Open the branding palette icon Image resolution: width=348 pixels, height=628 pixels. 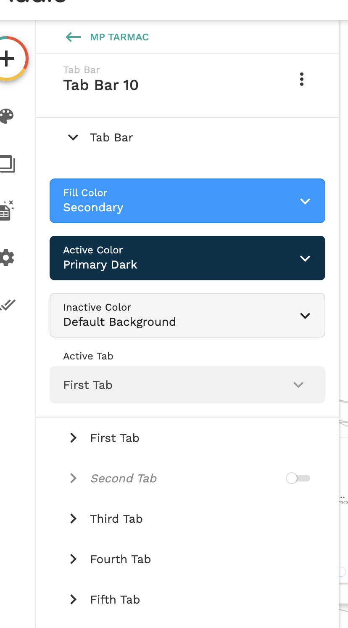(x=6, y=116)
